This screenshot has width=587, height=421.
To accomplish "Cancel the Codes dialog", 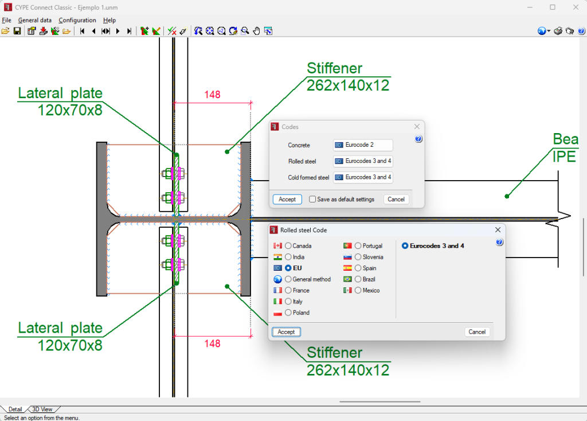I will 396,199.
